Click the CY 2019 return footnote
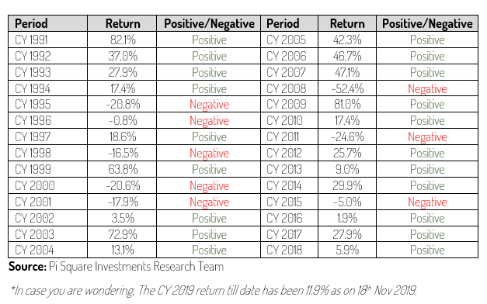 [214, 290]
